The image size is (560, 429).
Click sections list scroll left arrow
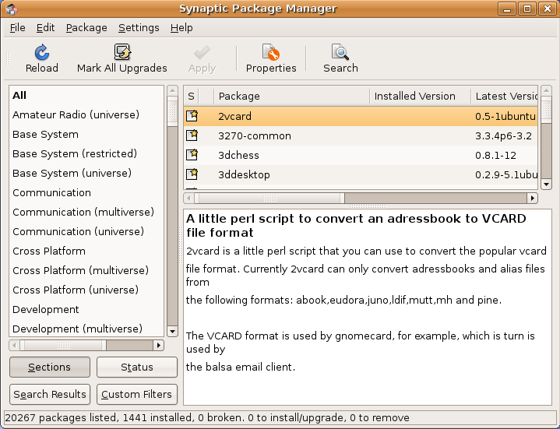tap(14, 345)
